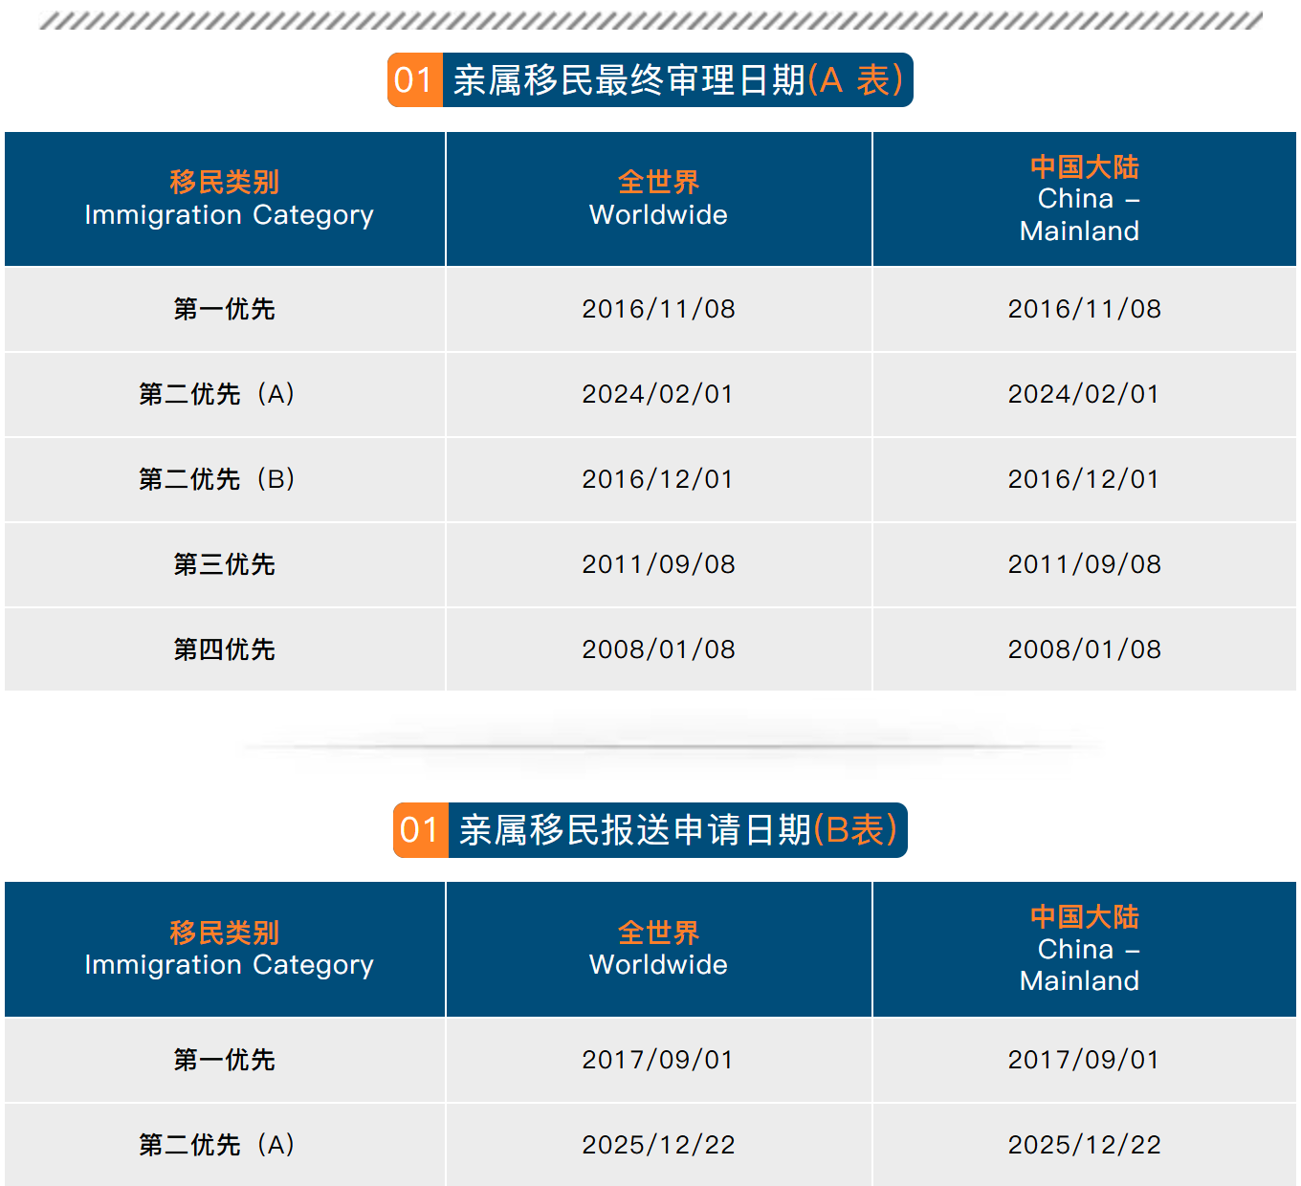This screenshot has height=1186, width=1301.
Task: Select the 第一优先 row label in Table A
Action: click(x=225, y=309)
